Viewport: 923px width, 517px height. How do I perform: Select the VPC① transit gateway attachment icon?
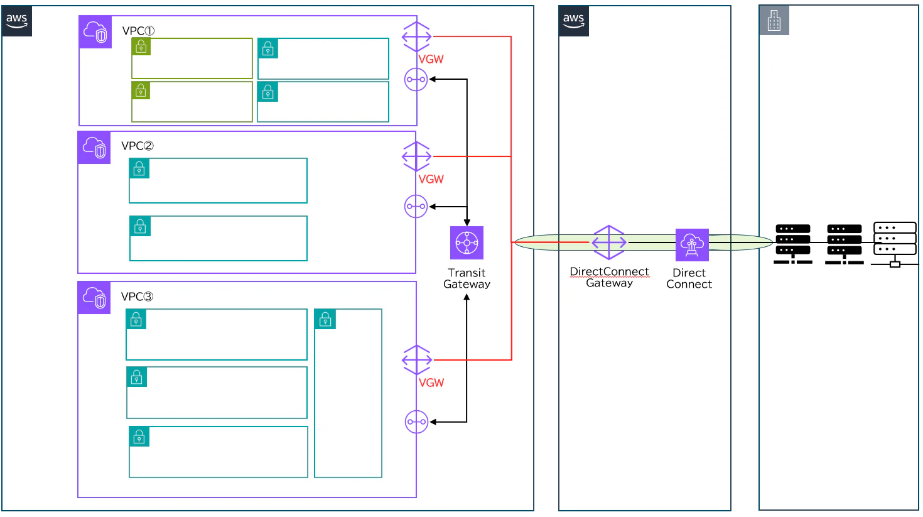coord(416,80)
